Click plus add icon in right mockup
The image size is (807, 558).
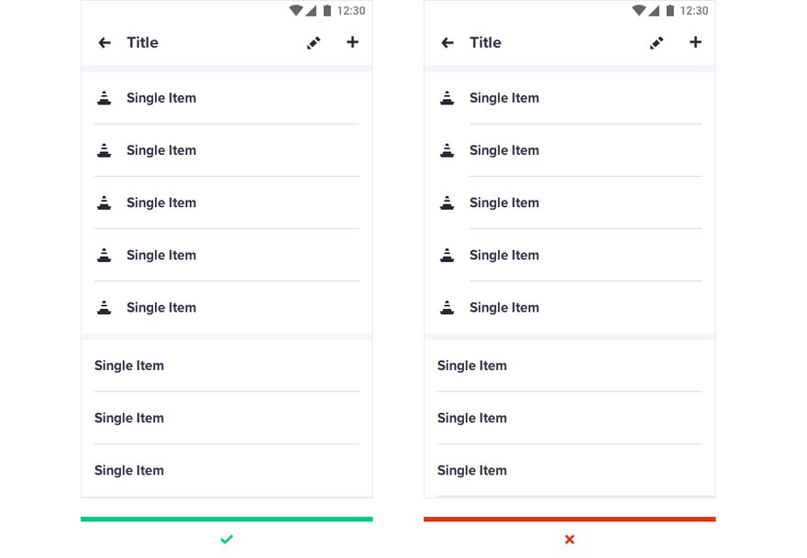(695, 42)
